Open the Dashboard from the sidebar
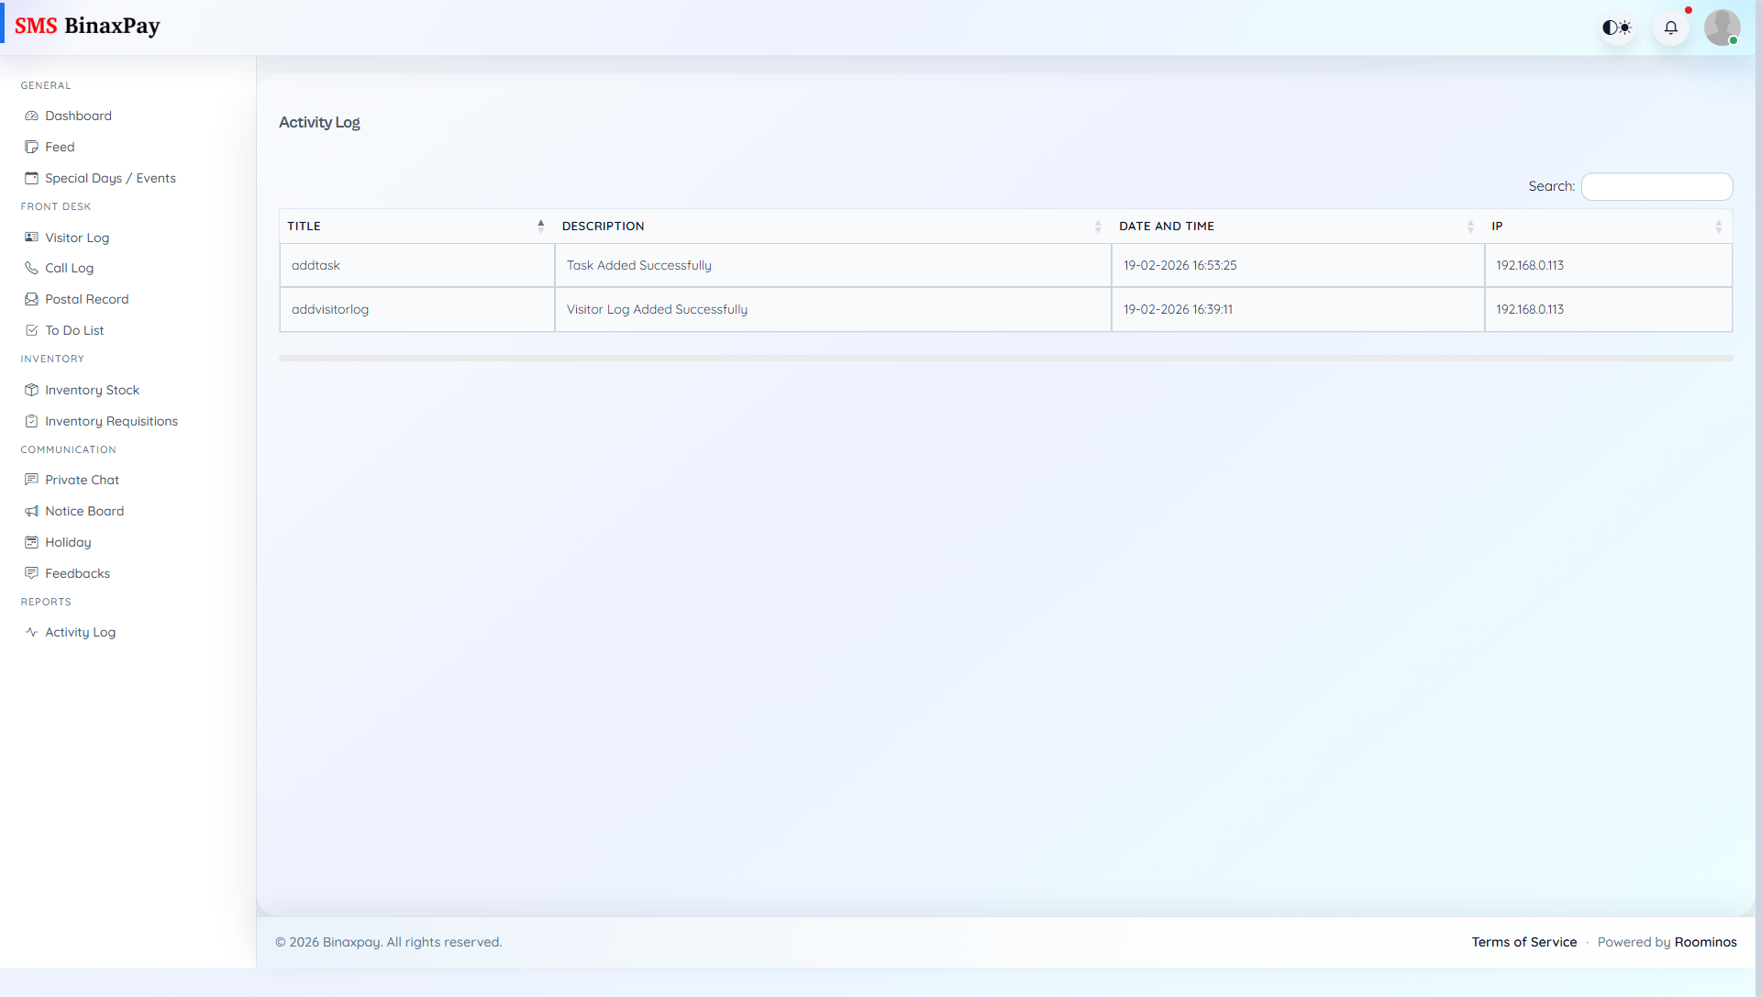Image resolution: width=1761 pixels, height=997 pixels. [78, 116]
